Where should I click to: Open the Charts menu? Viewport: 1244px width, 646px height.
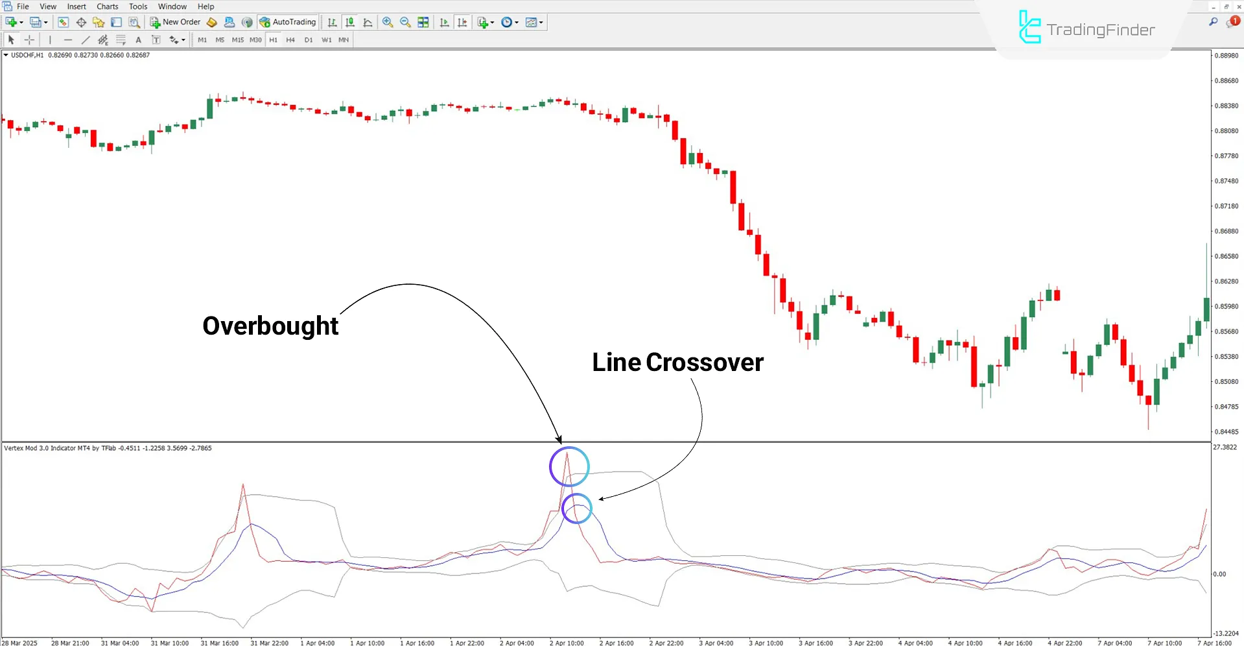tap(107, 6)
